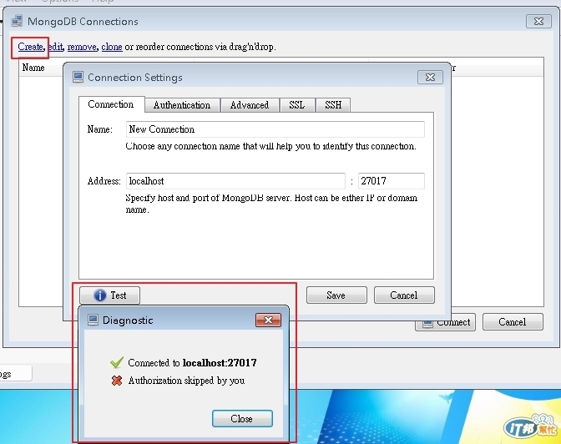Click the green checkmark connected status icon
The width and height of the screenshot is (561, 444).
(117, 362)
